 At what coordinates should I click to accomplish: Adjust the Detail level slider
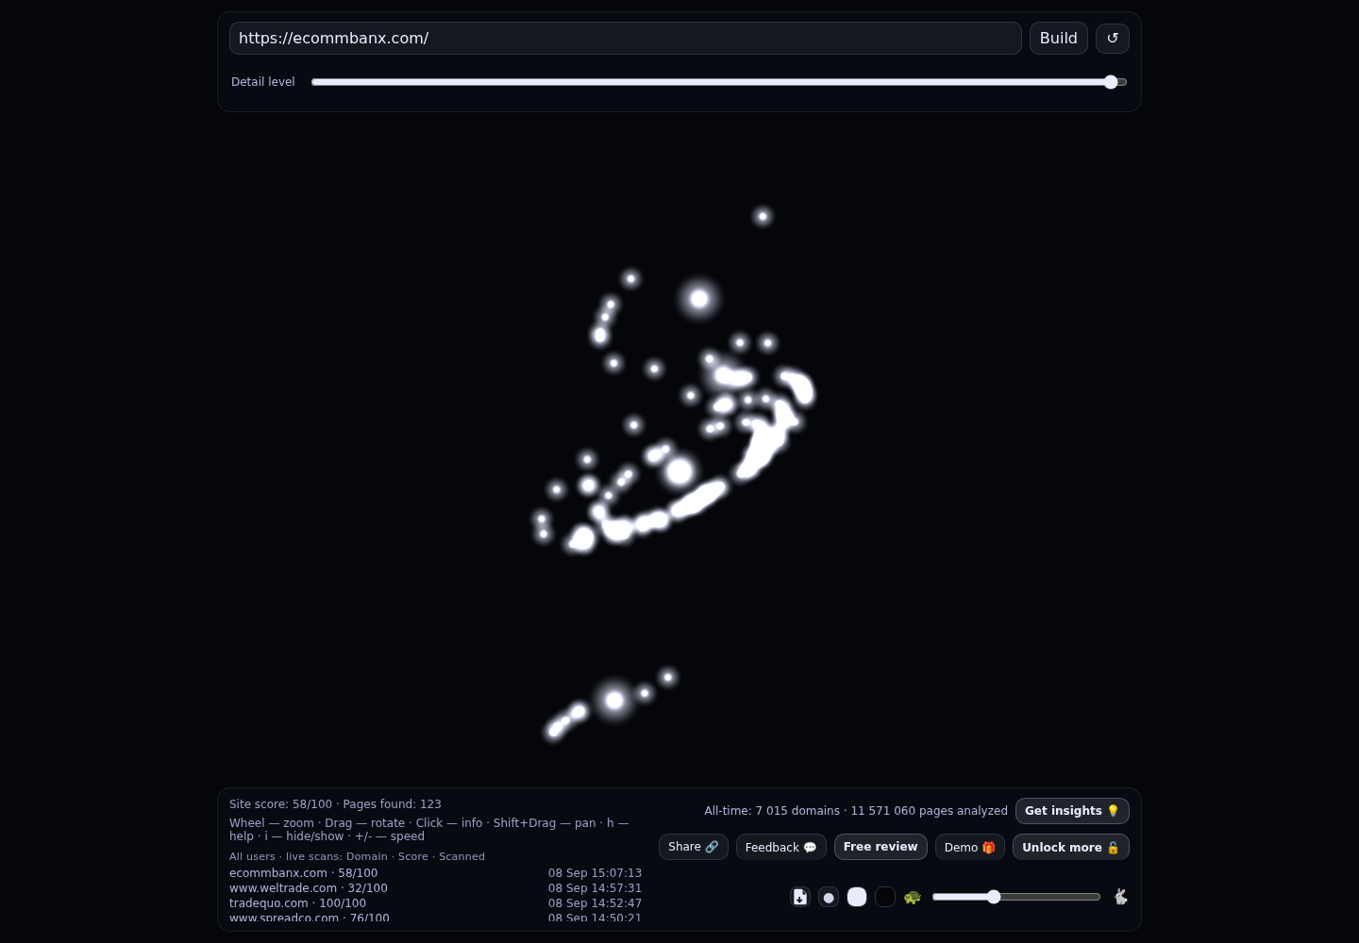tap(719, 82)
